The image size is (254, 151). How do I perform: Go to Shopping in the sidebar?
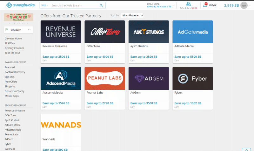(x=10, y=86)
